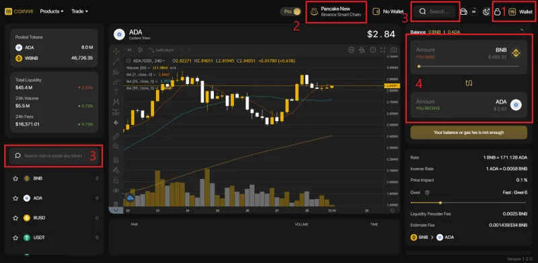Favorite the BUSD token star
538x263 pixels.
point(15,218)
